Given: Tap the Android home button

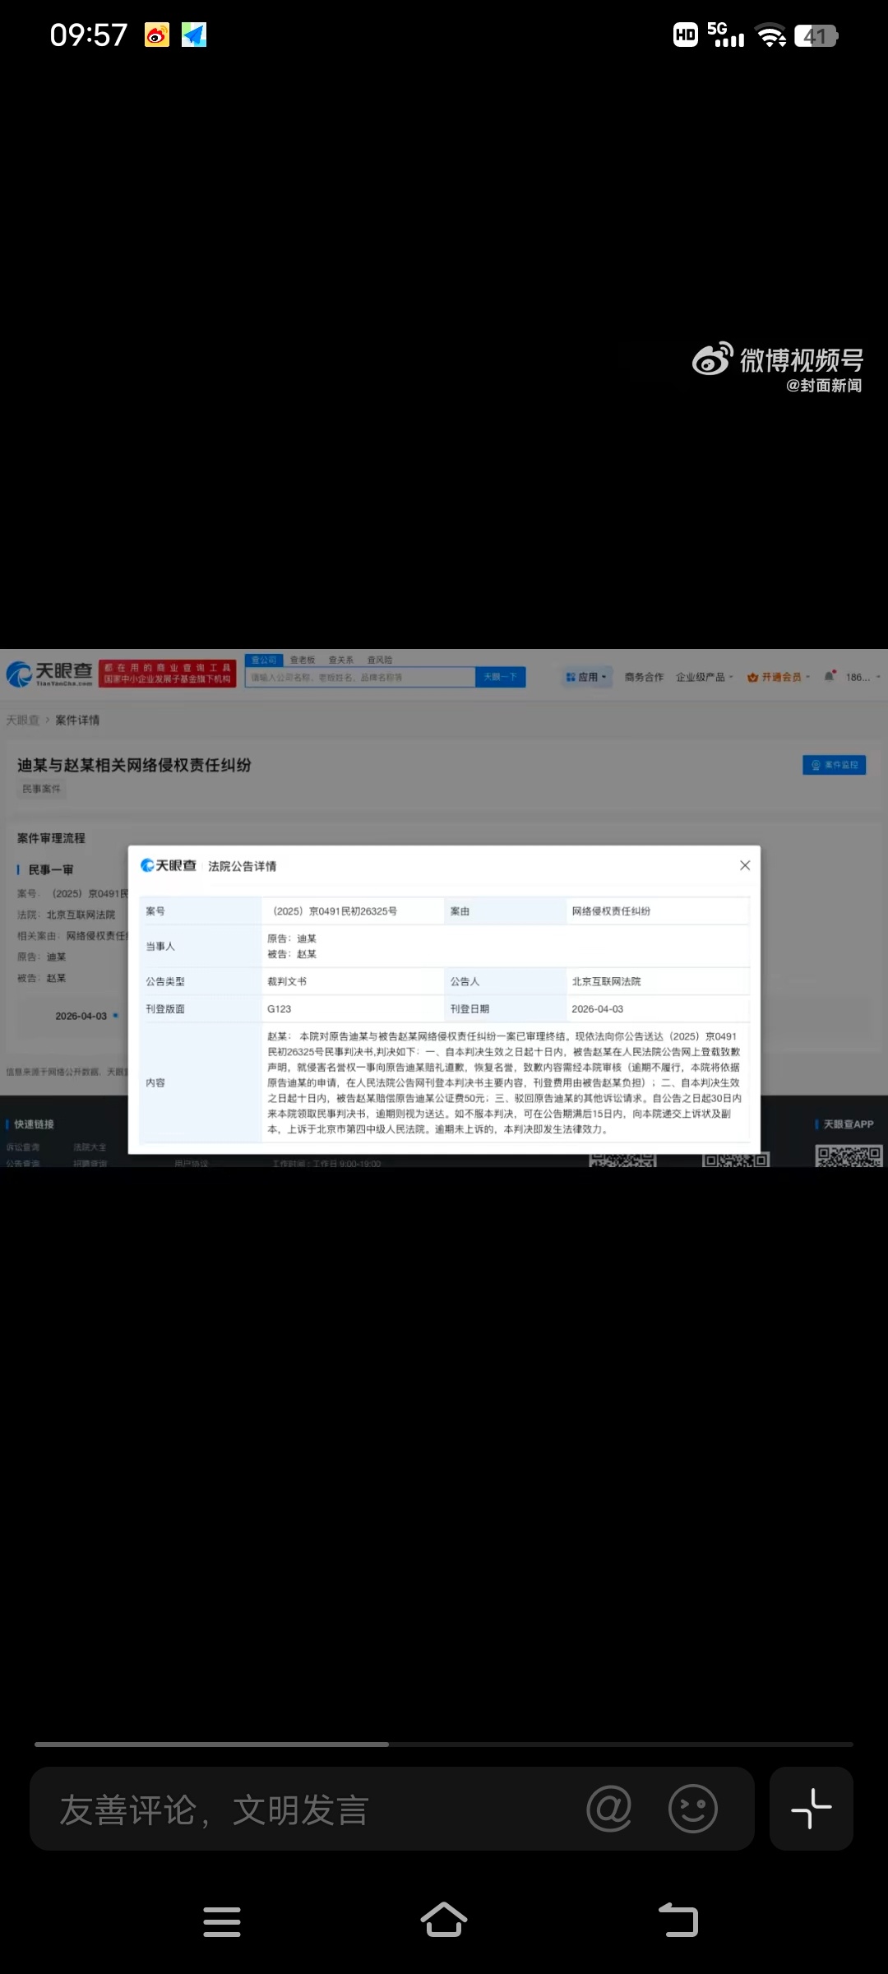Looking at the screenshot, I should coord(444,1921).
